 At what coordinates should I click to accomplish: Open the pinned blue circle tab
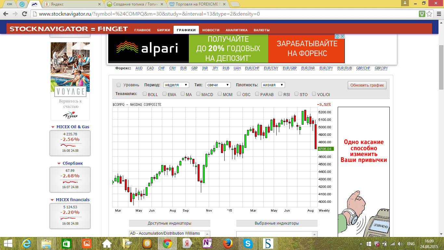(22, 5)
